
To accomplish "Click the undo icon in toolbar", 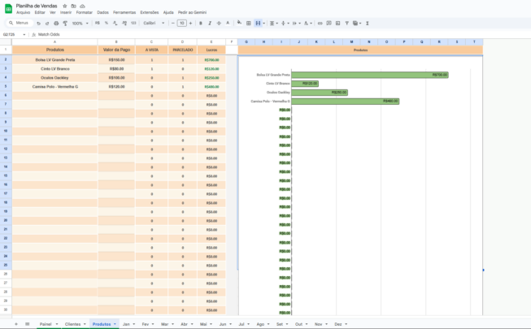I will (38, 24).
